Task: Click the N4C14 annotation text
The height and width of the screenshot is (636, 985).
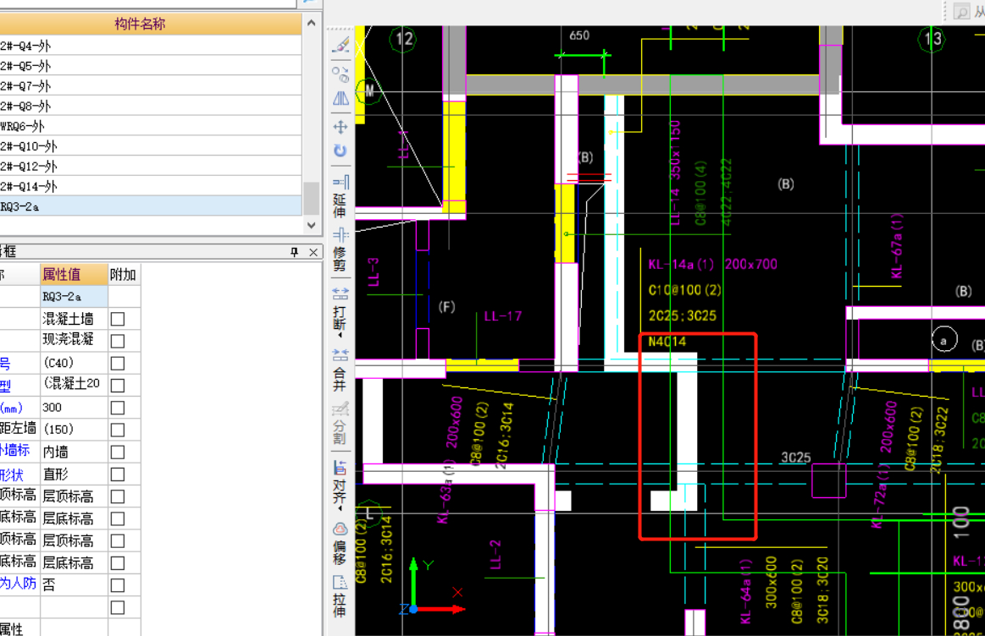Action: (x=667, y=342)
